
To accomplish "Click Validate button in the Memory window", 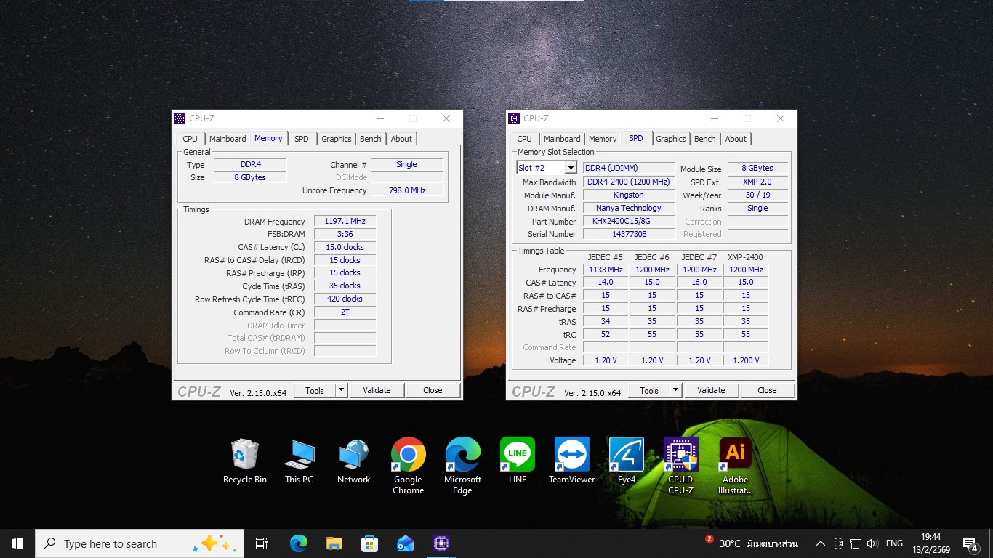I will click(x=377, y=390).
